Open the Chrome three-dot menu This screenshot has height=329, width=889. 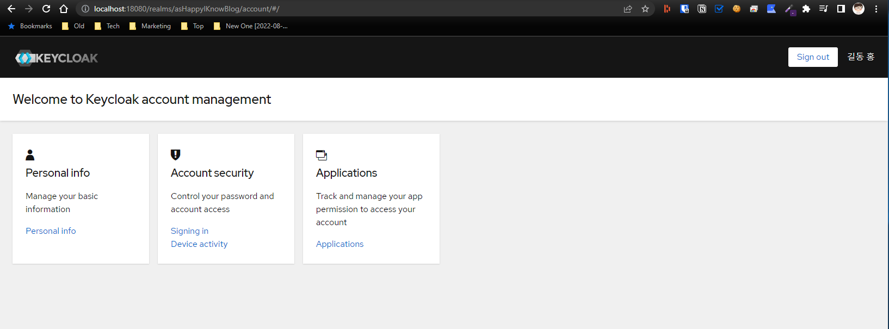click(876, 9)
